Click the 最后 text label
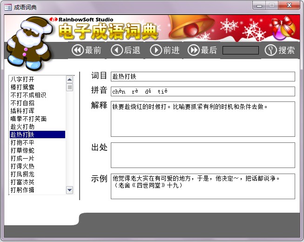 tap(209, 50)
